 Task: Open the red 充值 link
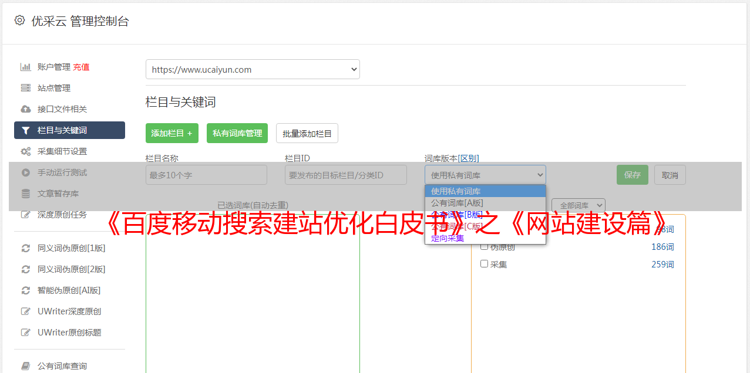(81, 67)
